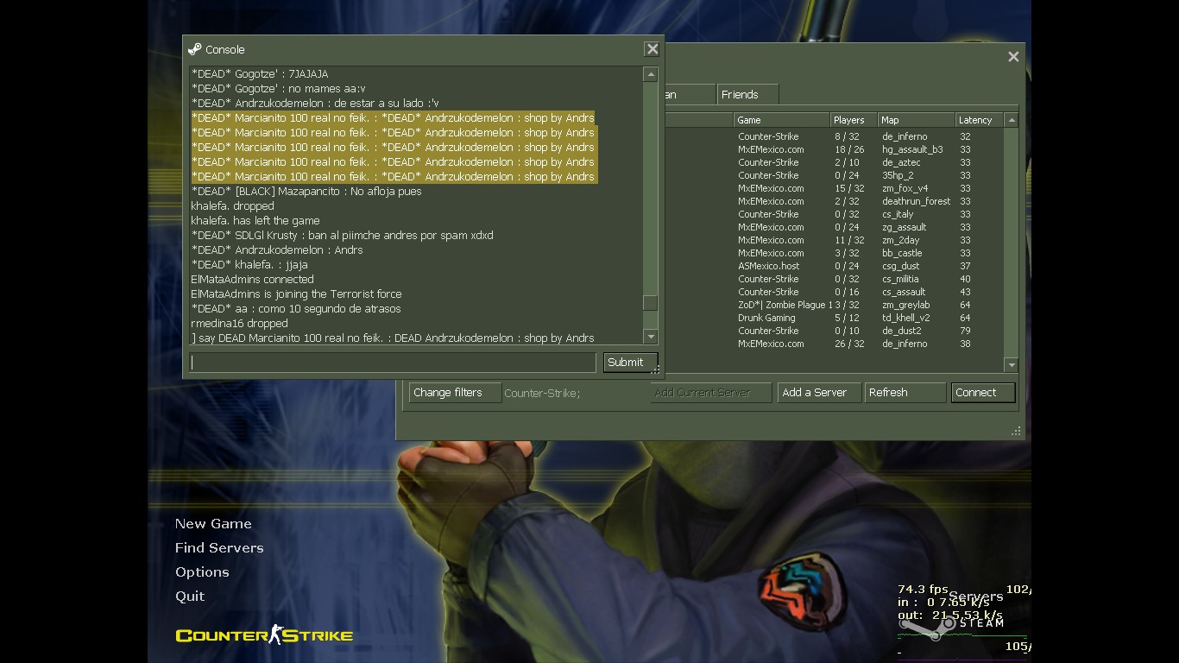Click console line '*DEAD* khalefa. : jjaja'
Screen dimensions: 1179x663
click(249, 265)
